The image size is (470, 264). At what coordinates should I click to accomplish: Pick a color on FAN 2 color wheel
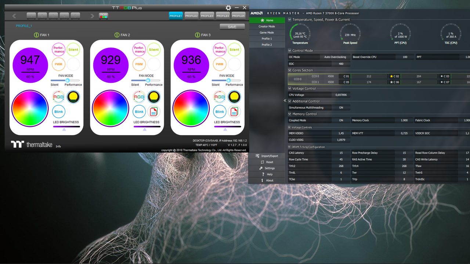[111, 108]
